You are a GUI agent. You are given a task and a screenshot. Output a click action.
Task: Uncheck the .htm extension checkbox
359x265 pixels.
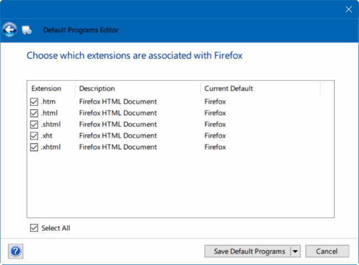point(35,102)
